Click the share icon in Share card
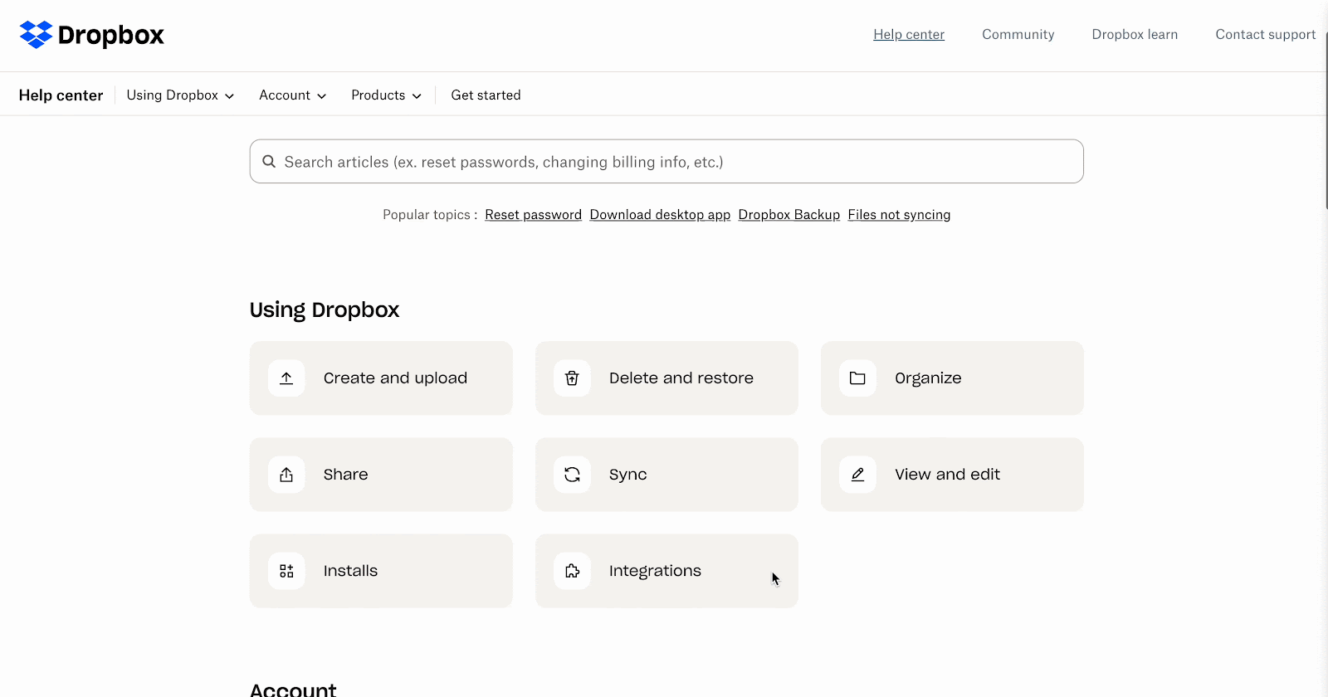1328x697 pixels. tap(286, 475)
